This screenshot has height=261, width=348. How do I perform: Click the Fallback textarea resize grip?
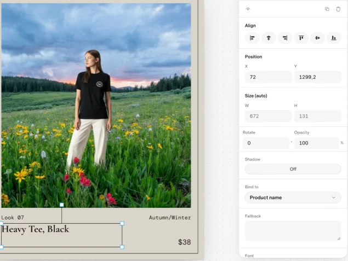339,239
